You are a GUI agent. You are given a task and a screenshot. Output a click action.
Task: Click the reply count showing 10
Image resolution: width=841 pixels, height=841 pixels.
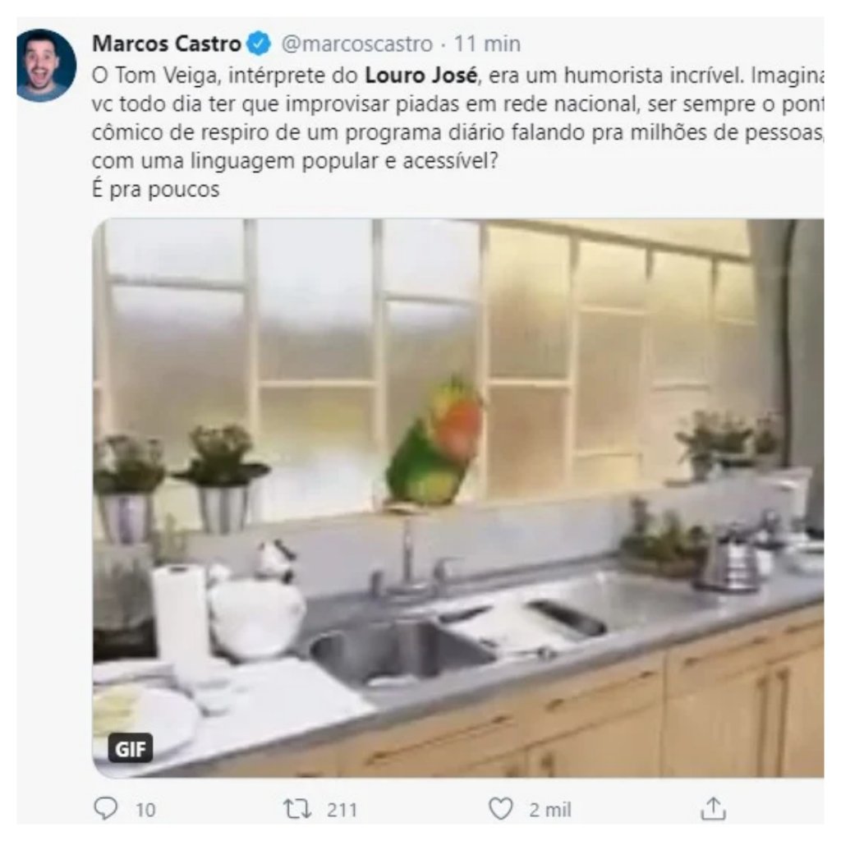coord(145,809)
